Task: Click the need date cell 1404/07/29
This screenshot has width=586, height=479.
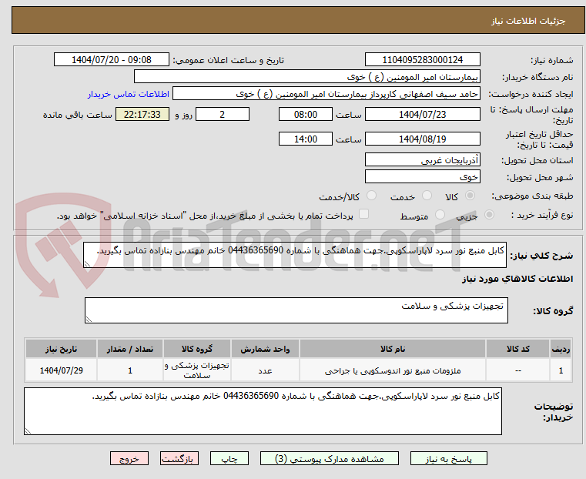Action: point(62,370)
